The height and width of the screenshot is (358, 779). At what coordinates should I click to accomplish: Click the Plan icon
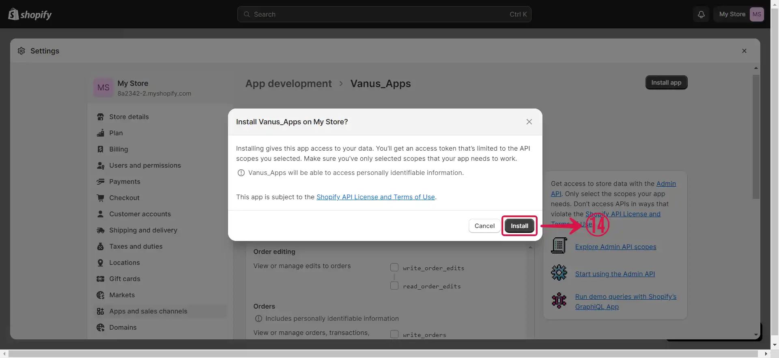click(x=100, y=133)
